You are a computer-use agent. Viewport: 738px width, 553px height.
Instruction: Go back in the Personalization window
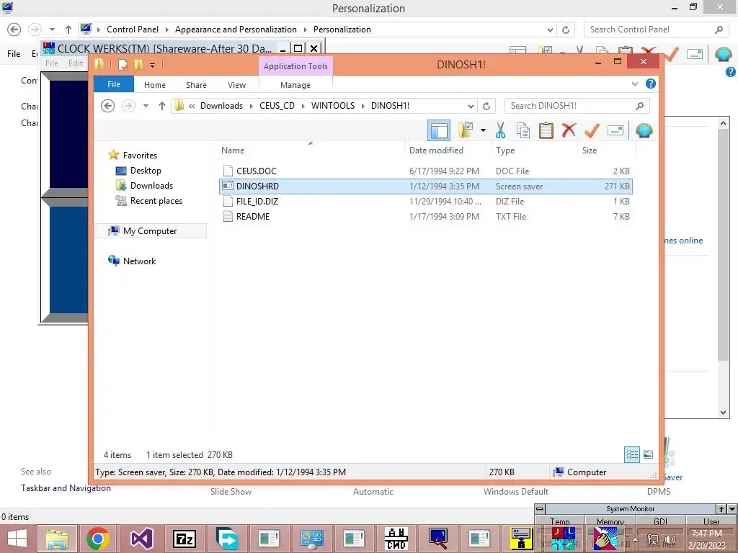click(x=14, y=30)
